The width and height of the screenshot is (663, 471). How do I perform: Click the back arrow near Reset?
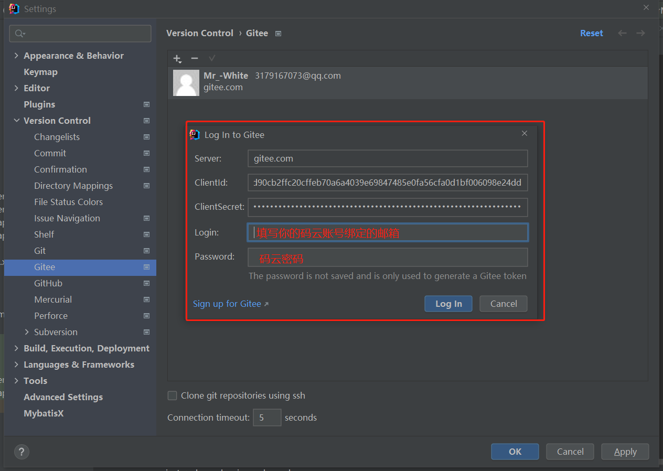(622, 33)
